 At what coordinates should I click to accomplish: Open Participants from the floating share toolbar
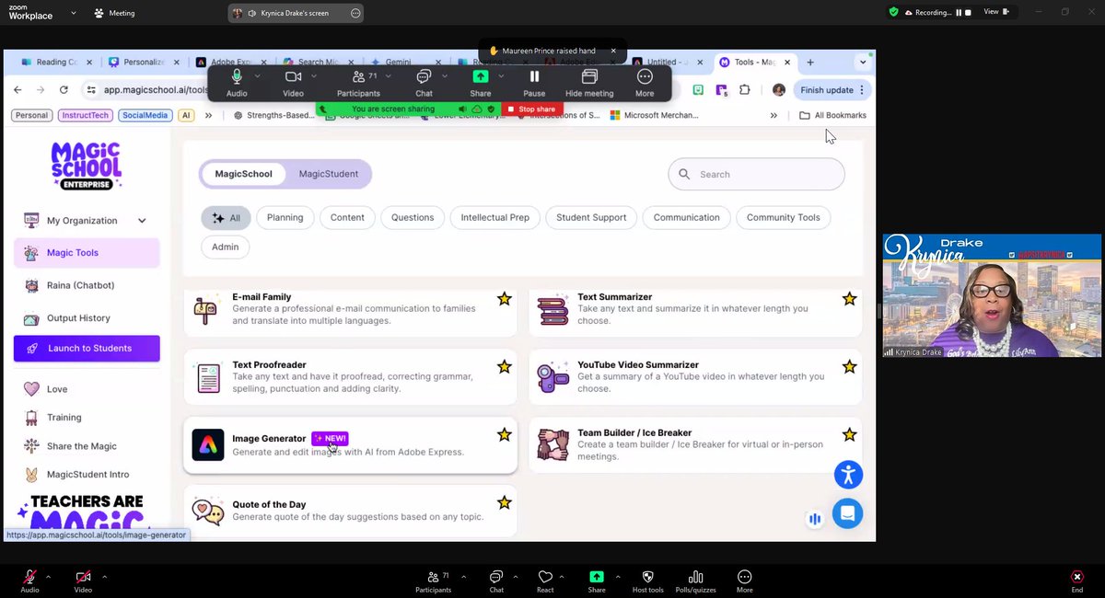358,81
